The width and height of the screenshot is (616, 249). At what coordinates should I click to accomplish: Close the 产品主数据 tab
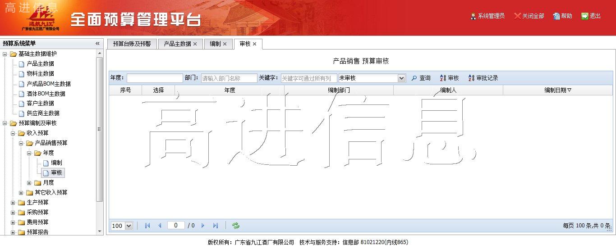tap(195, 44)
